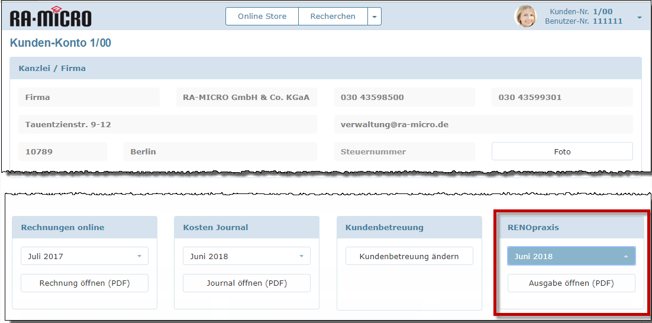Open the Juli 2017 invoice month dropdown
Viewport: 652px width, 323px height.
point(85,256)
